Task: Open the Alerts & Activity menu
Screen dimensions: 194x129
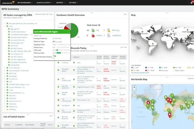Action: [44, 3]
